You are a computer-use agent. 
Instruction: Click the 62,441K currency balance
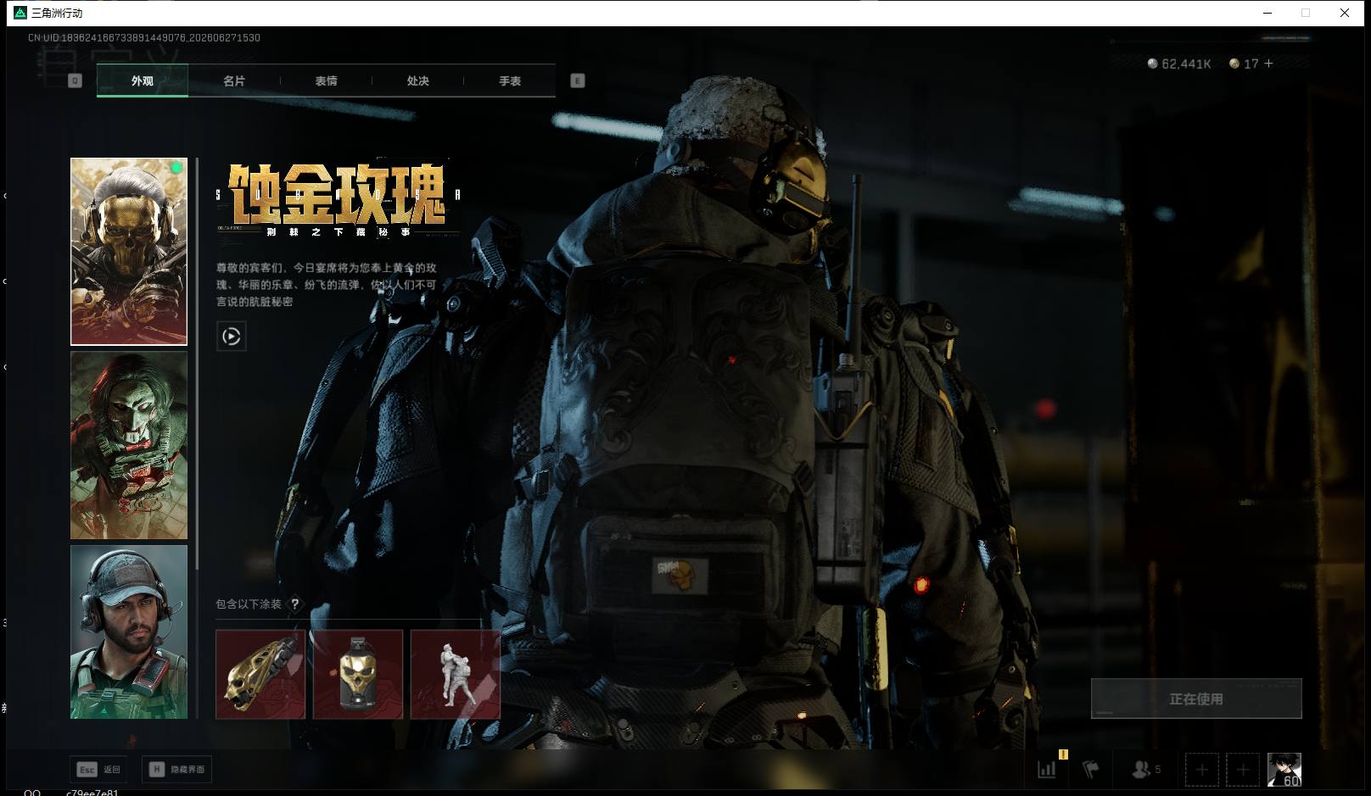1179,64
